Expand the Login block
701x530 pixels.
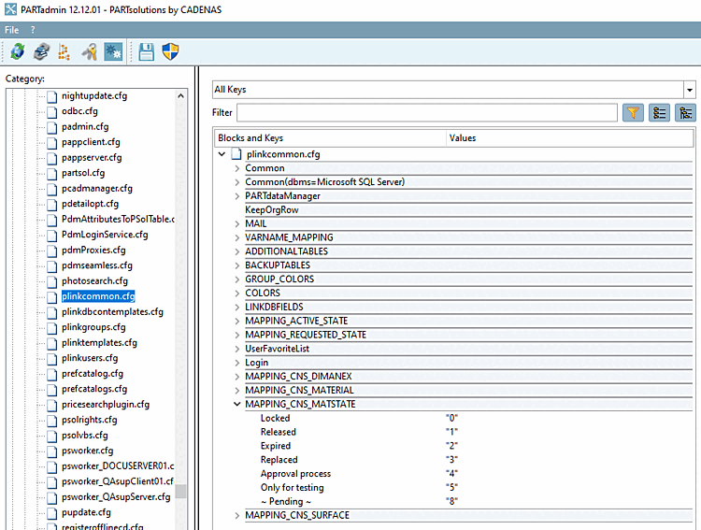237,363
